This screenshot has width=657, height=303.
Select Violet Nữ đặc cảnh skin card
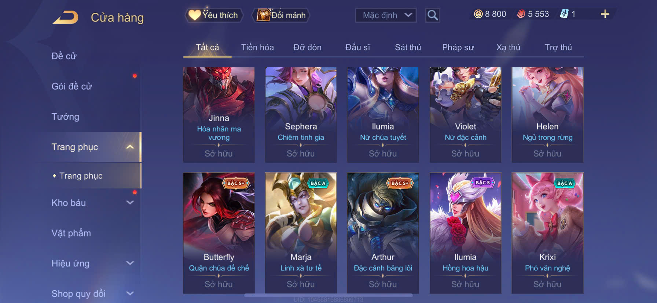(x=465, y=115)
